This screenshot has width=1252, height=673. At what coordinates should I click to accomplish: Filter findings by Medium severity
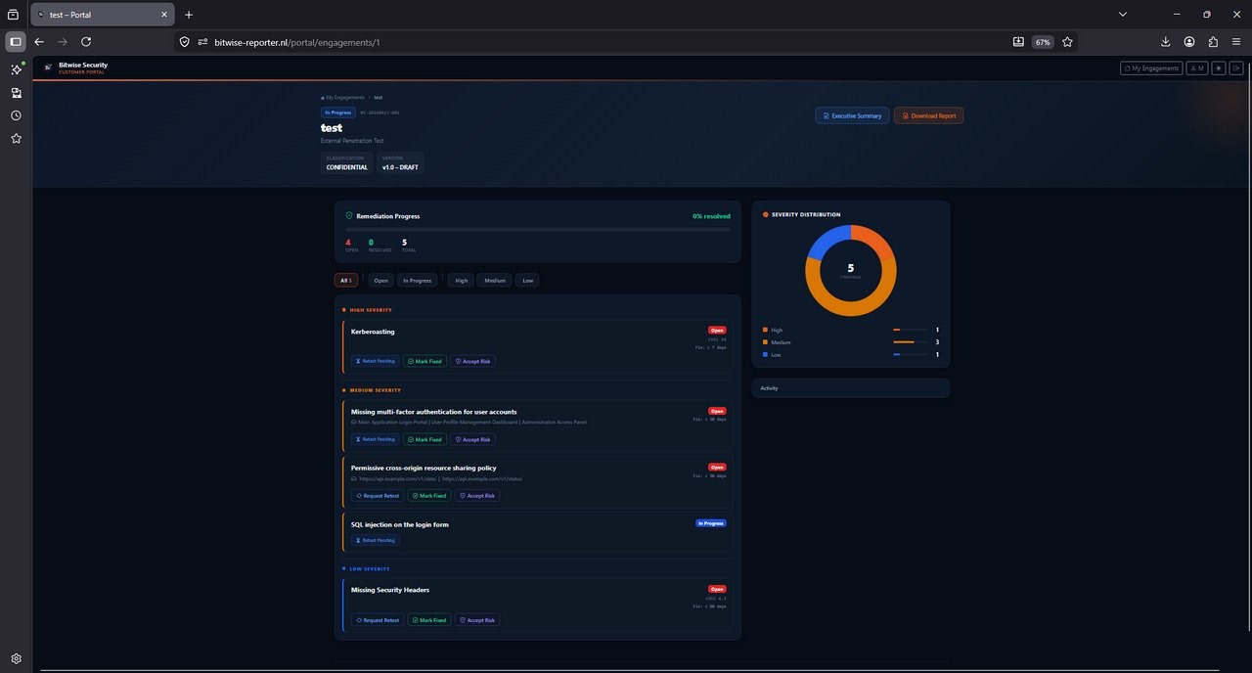[x=495, y=281]
